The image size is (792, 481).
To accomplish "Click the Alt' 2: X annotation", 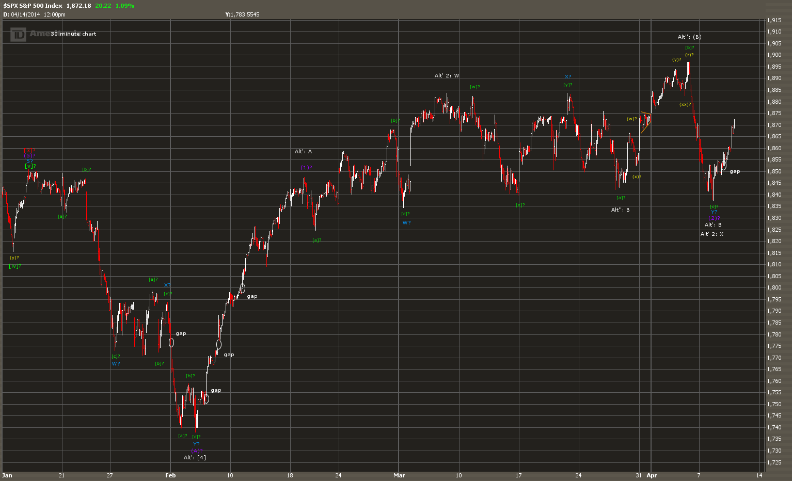I will (711, 234).
